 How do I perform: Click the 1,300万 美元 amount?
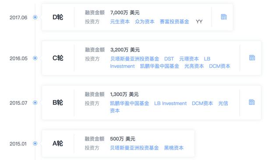pyautogui.click(x=124, y=94)
